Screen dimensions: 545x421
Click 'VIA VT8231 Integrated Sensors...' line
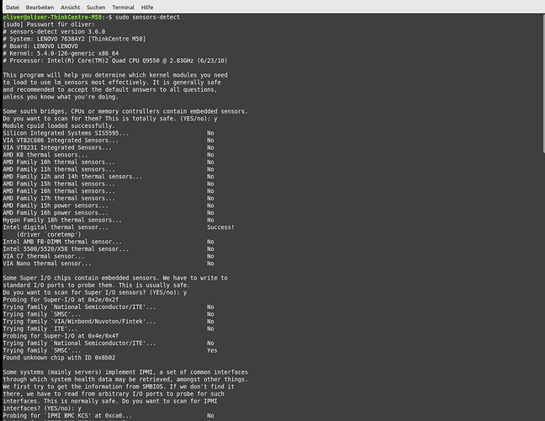click(57, 147)
